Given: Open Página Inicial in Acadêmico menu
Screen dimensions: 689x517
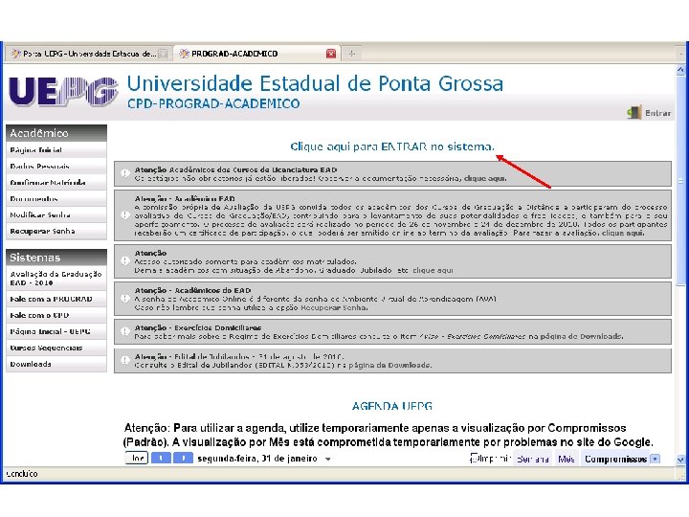Looking at the screenshot, I should [56, 150].
